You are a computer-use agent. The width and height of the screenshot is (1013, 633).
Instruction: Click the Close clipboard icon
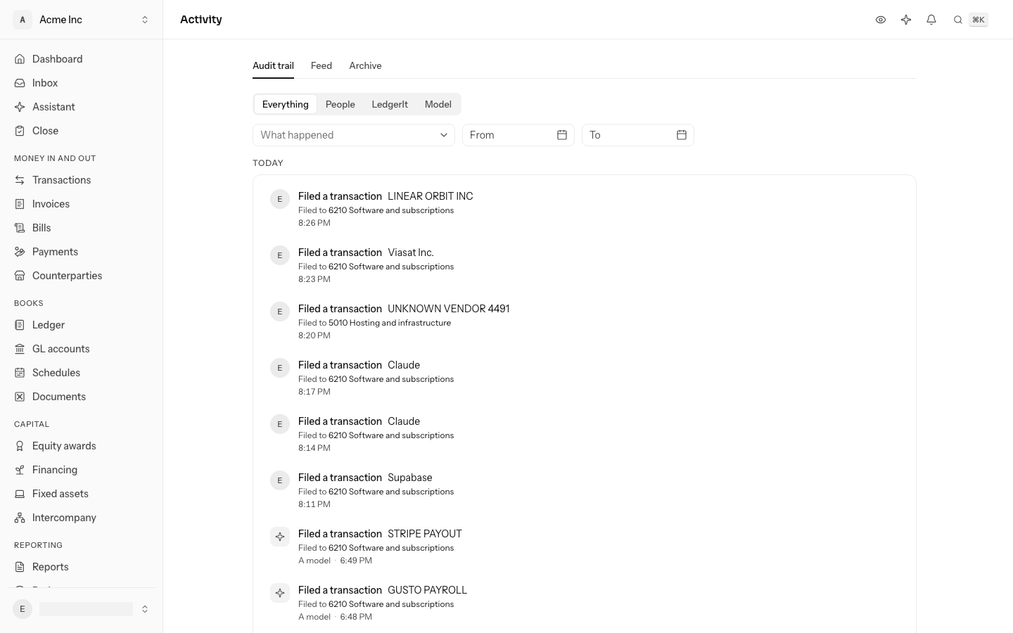coord(20,131)
